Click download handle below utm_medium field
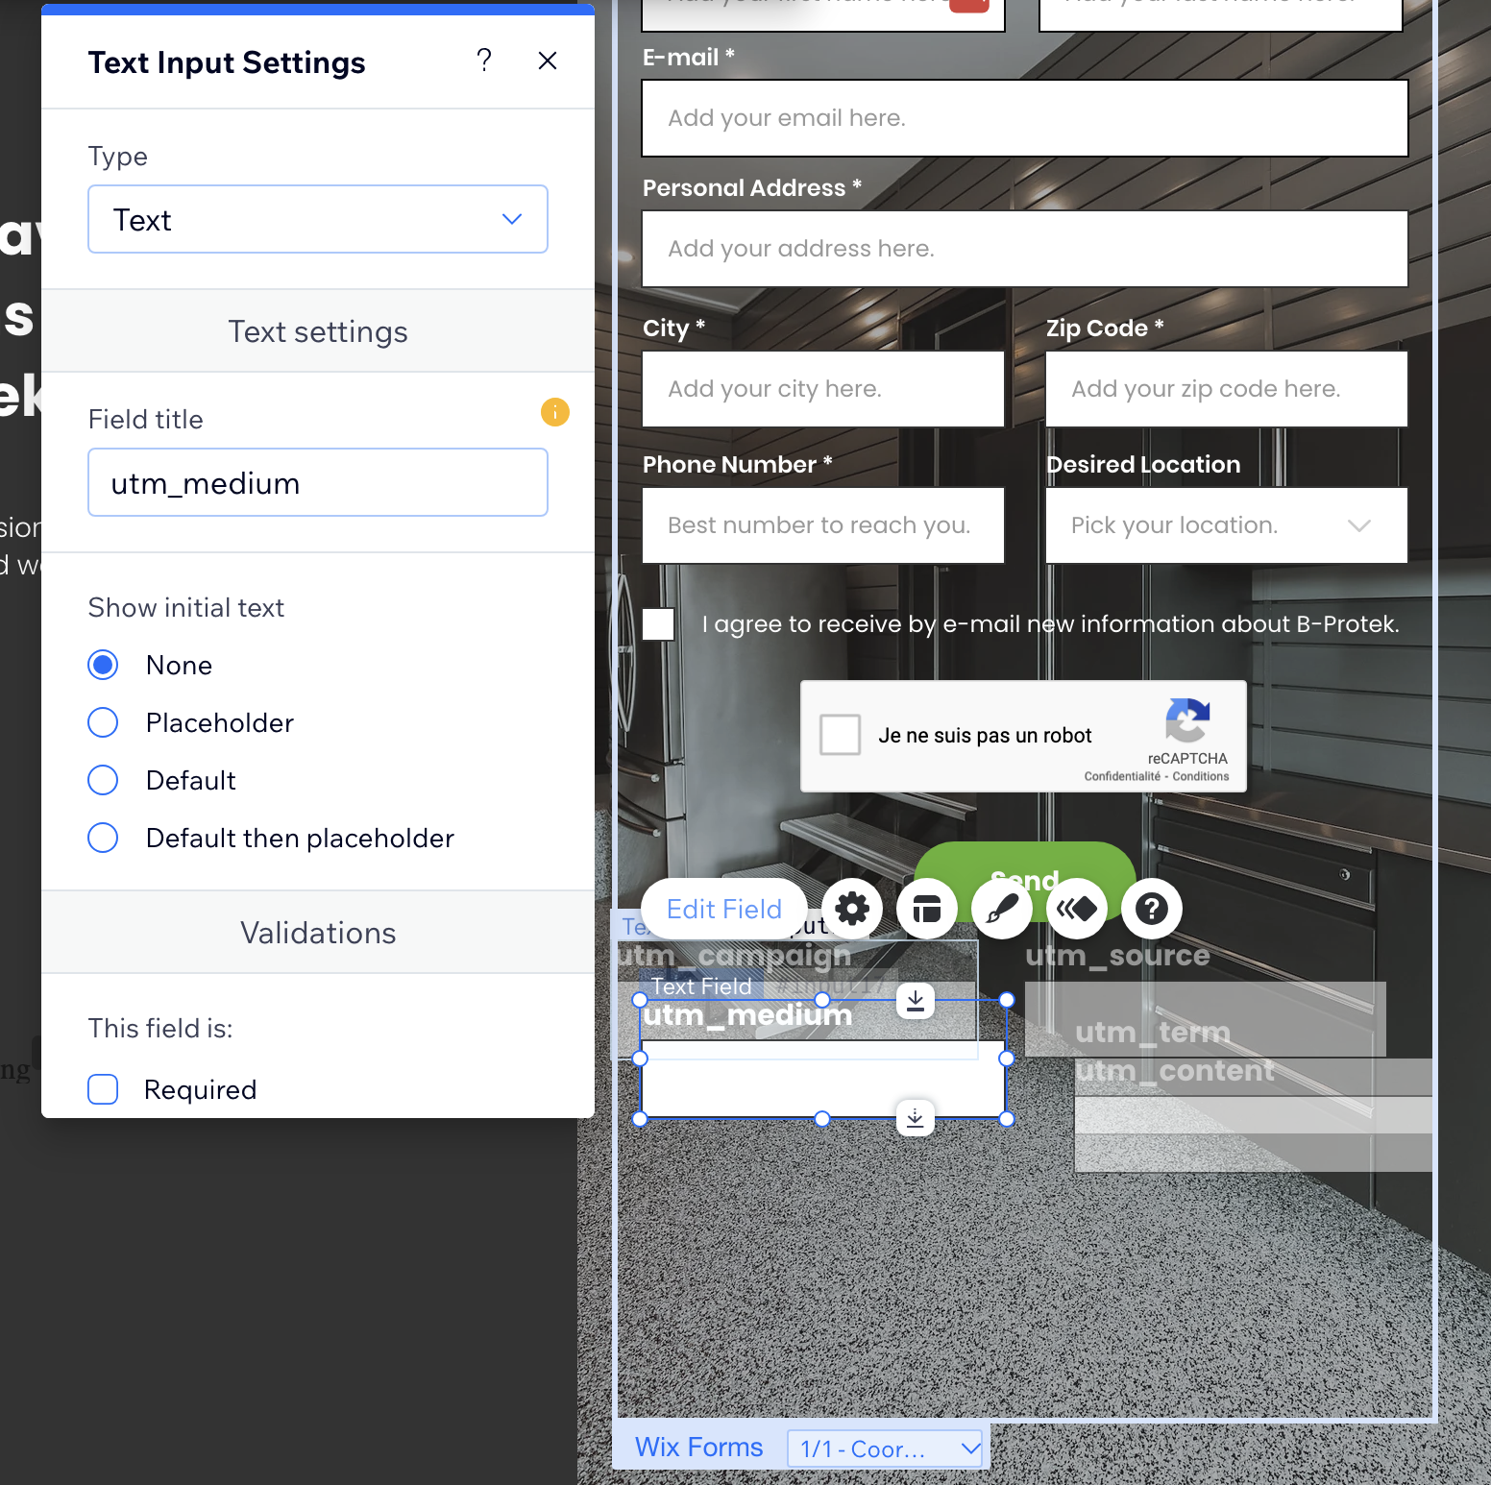Viewport: 1491px width, 1485px height. pyautogui.click(x=915, y=1118)
